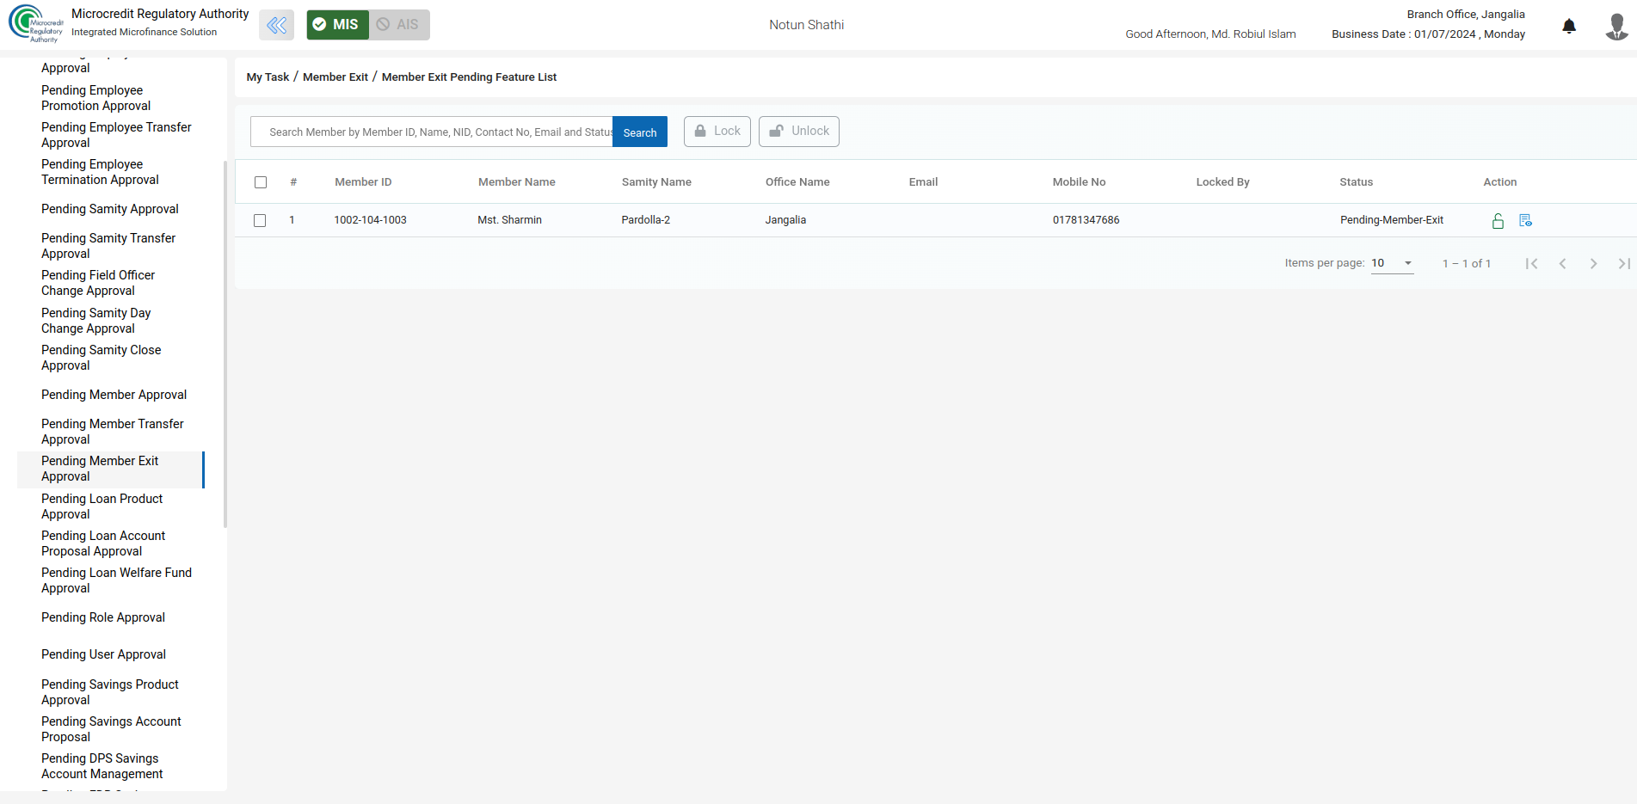Click mobile number 01781347686
This screenshot has height=804, width=1637.
pyautogui.click(x=1086, y=220)
